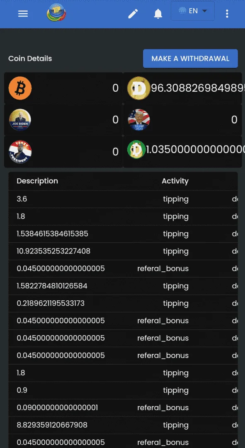Viewport: 245px width, 448px height.
Task: Select the Bitcoin coin icon
Action: pyautogui.click(x=20, y=88)
